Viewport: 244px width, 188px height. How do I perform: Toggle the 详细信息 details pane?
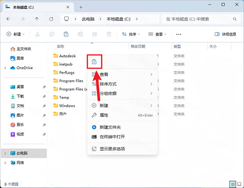coord(225,34)
